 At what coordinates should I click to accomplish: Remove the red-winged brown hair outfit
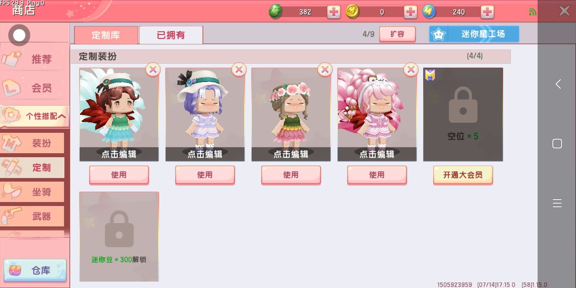[x=153, y=70]
